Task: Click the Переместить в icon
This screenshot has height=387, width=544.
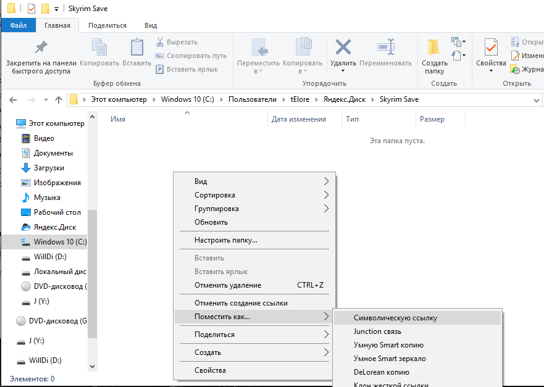Action: point(259,47)
